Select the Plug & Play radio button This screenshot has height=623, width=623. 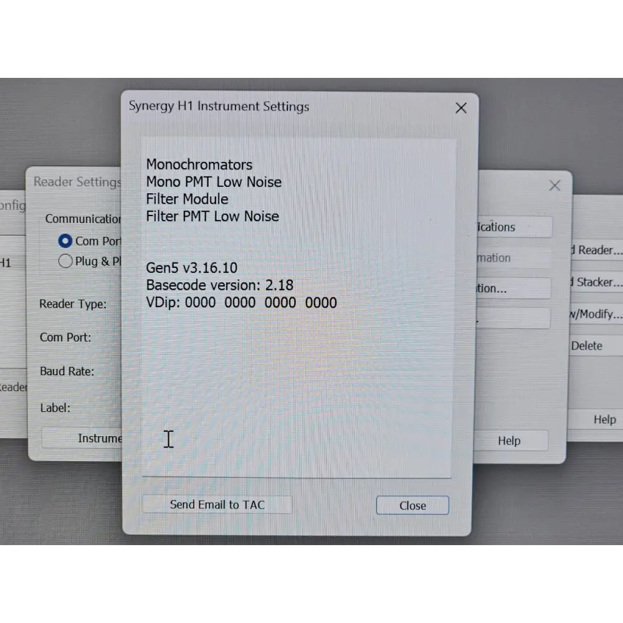coord(65,261)
